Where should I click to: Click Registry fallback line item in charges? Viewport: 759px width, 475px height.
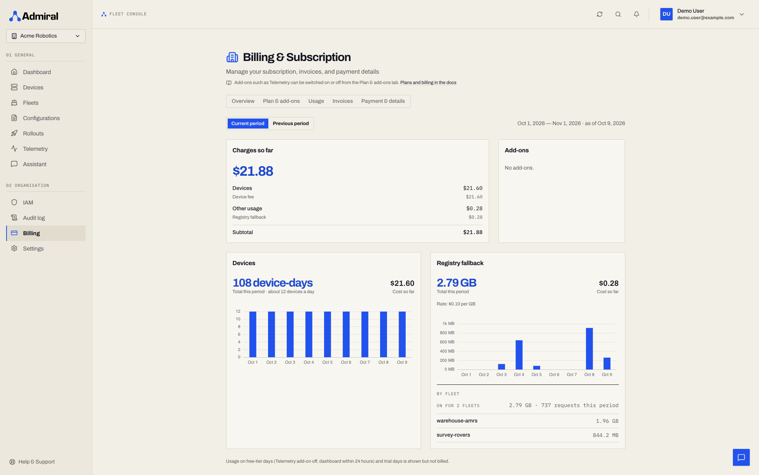point(357,217)
